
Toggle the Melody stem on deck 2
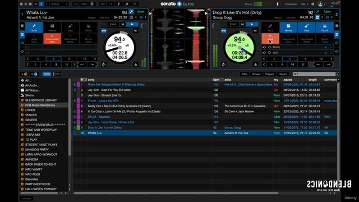[288, 27]
